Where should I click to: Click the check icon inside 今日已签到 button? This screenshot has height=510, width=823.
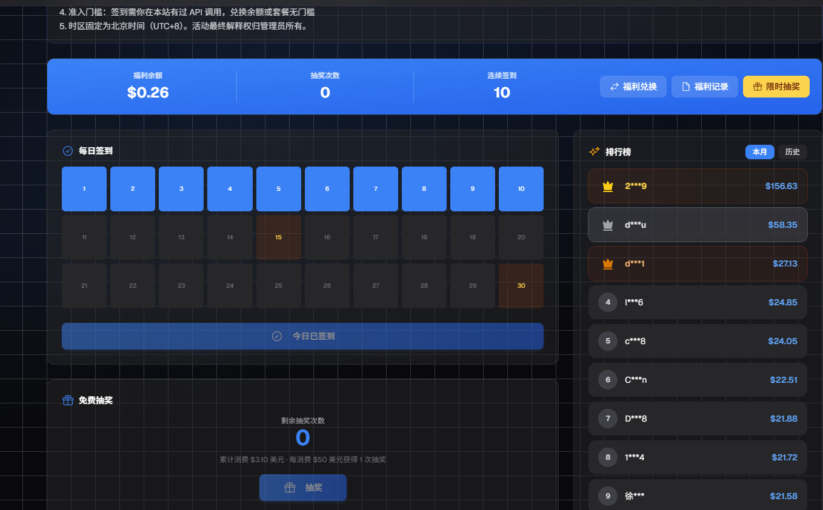click(277, 336)
